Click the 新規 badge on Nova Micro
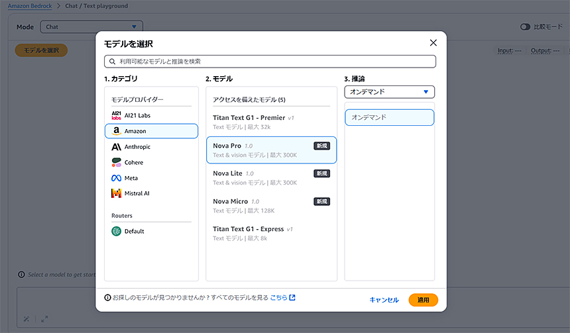The image size is (570, 333). [321, 201]
